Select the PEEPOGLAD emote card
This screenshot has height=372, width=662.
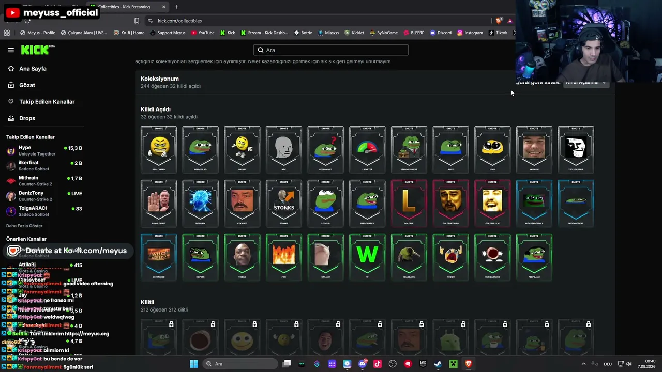coord(200,150)
